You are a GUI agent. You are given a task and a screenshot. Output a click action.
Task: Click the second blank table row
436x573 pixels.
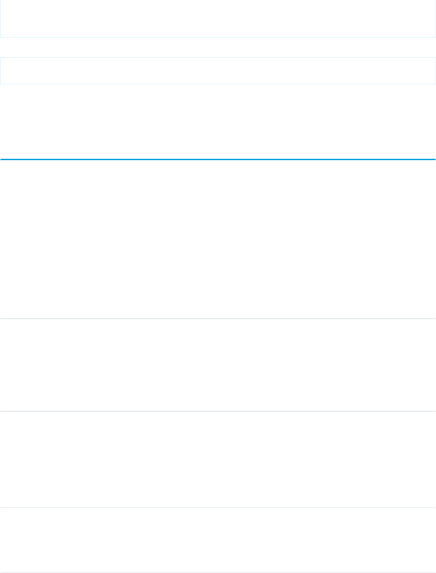[218, 365]
